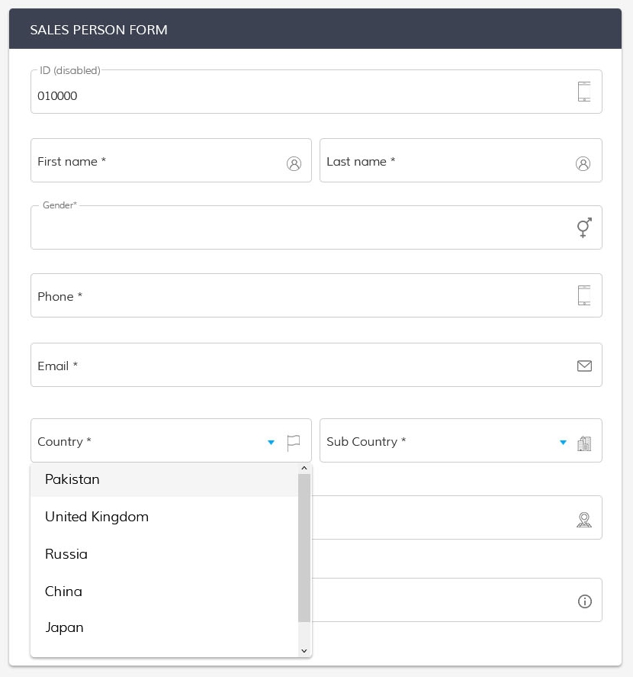Click the envelope icon in Email field
Screen dimensions: 633x677
click(584, 366)
